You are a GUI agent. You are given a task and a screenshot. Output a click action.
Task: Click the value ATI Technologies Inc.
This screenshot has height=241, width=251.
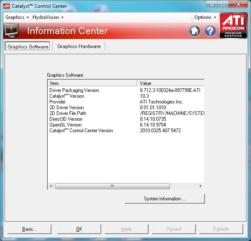[161, 102]
